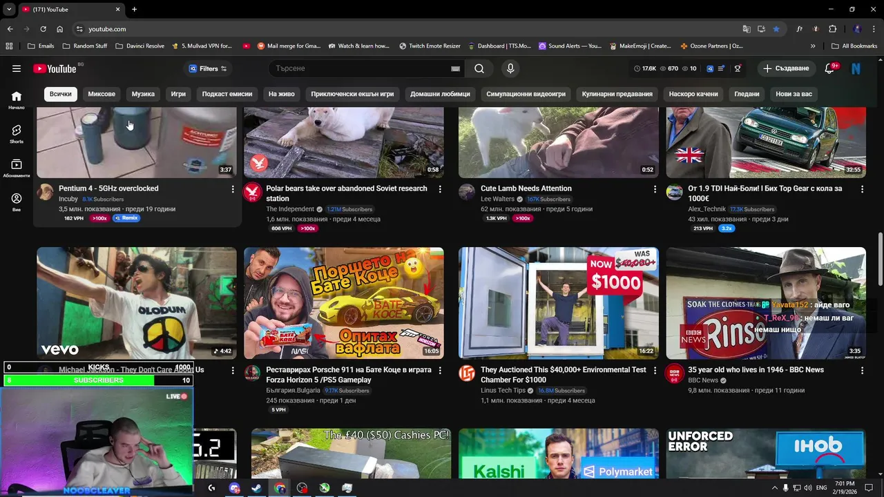The height and width of the screenshot is (497, 884).
Task: Open options menu for Porsche 911 Forza video
Action: [440, 371]
